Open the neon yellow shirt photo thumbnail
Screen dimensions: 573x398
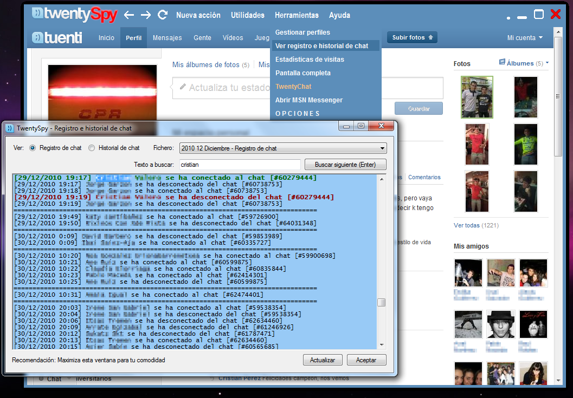tap(525, 144)
